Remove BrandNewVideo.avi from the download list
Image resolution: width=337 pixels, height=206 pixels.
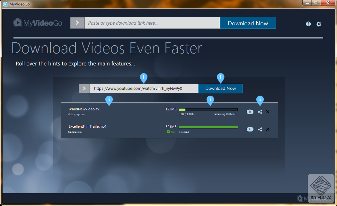coord(268,112)
